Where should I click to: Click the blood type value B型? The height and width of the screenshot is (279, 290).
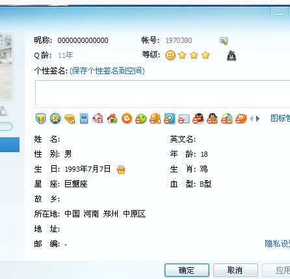205,184
